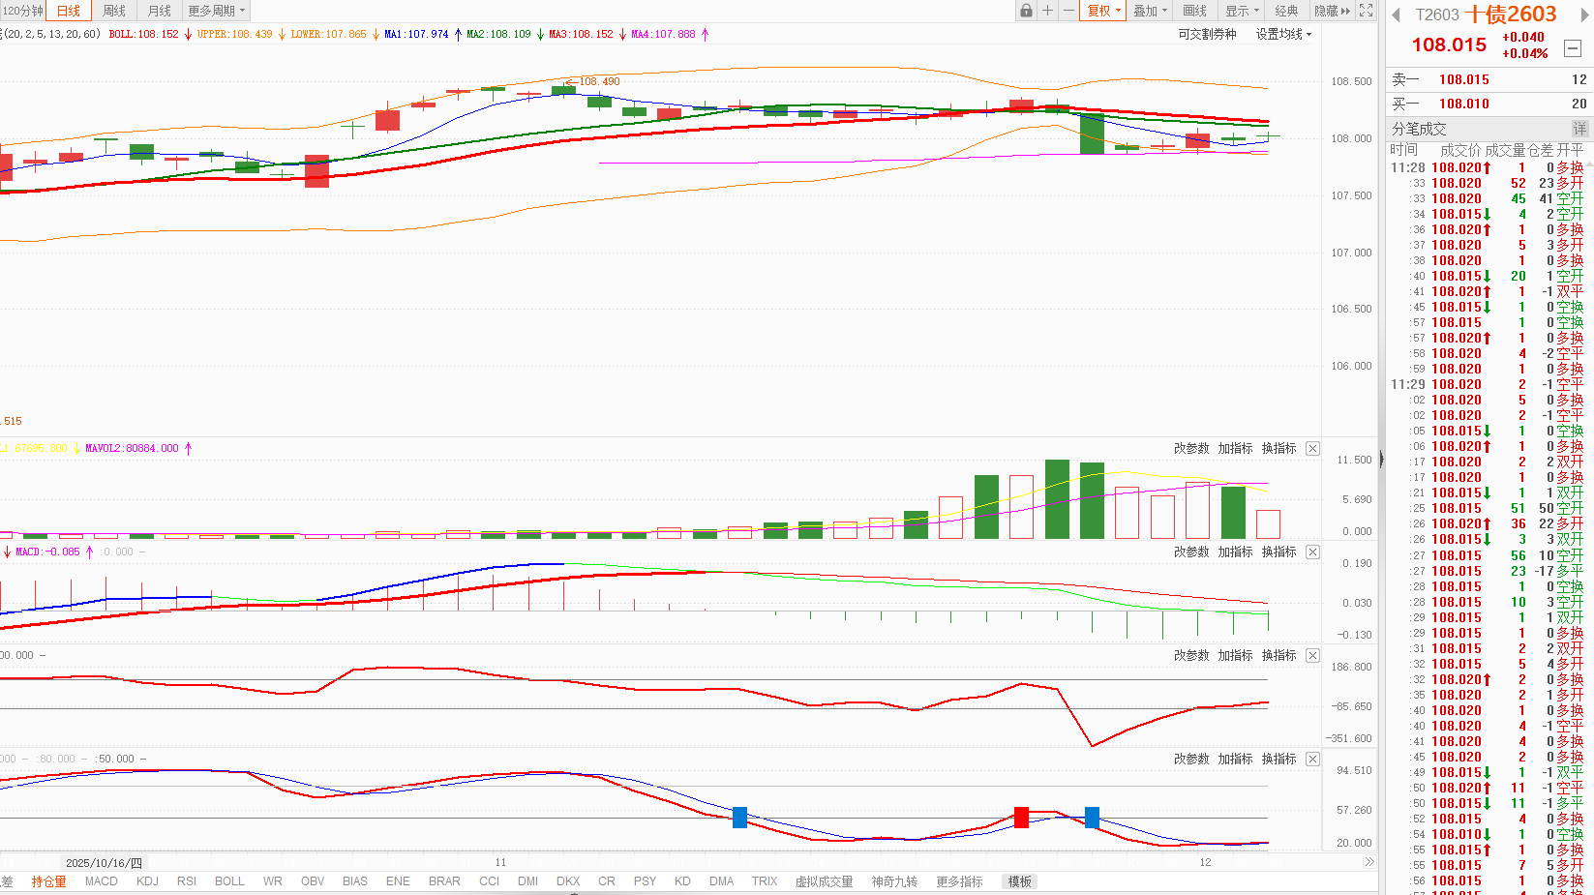Click the 经典 classic layout button
Viewport: 1594px width, 895px height.
coord(1286,11)
